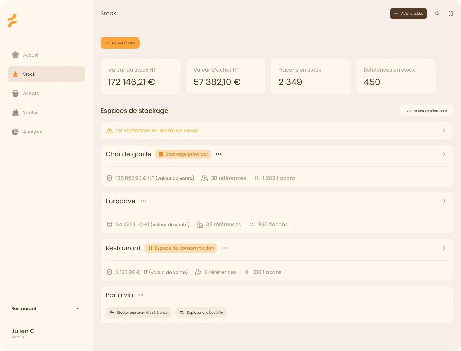The image size is (461, 351).
Task: Click the Nouvel espace button
Action: coord(120,43)
